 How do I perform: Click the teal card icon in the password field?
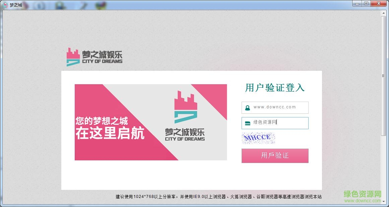point(247,123)
